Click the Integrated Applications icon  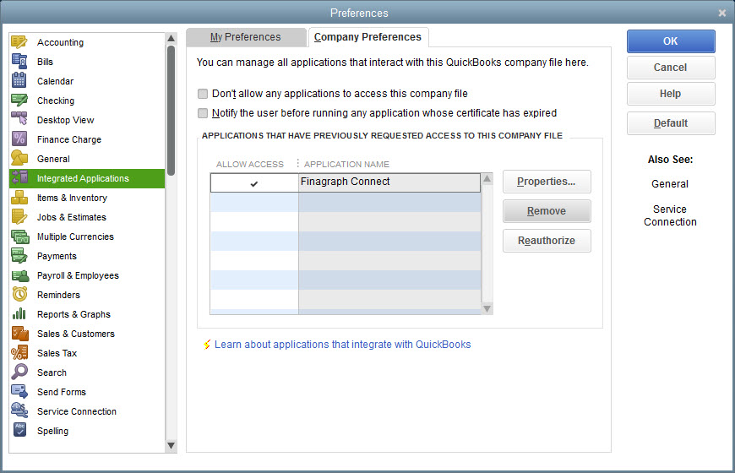point(19,178)
